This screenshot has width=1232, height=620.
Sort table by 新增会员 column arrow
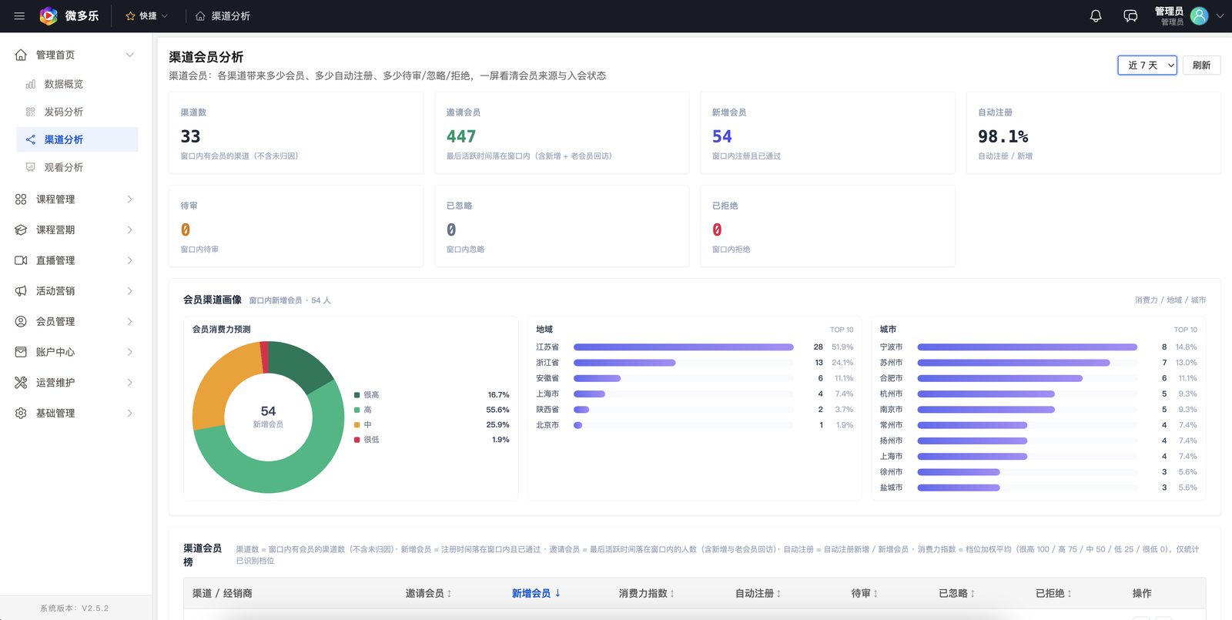point(557,593)
